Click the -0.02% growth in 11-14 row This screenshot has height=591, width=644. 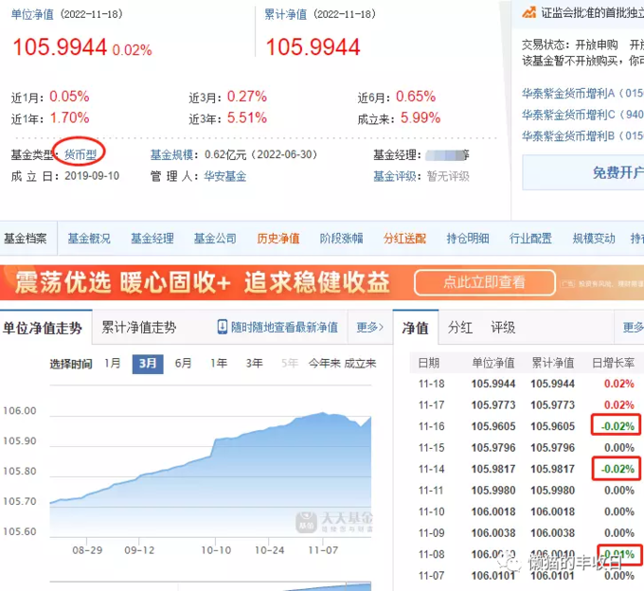coord(617,469)
